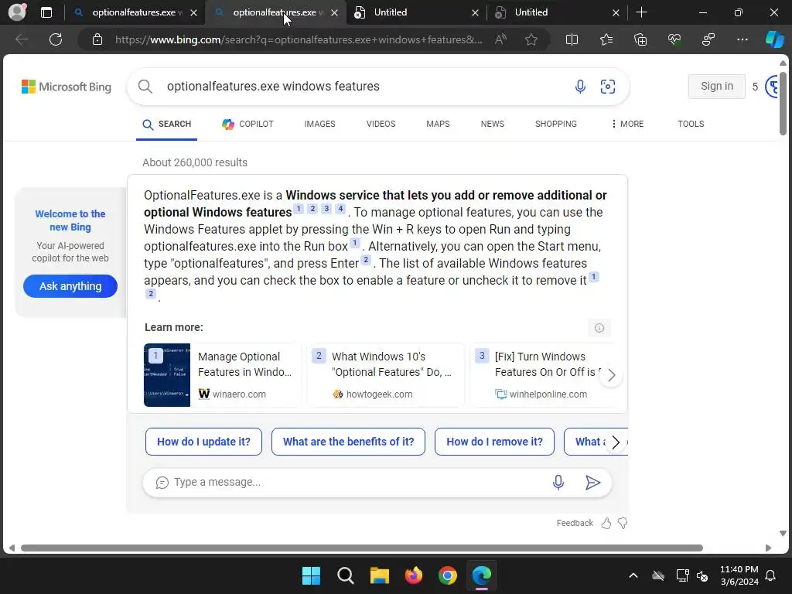
Task: Open winaero.com Manage Optional Features card
Action: [x=222, y=375]
